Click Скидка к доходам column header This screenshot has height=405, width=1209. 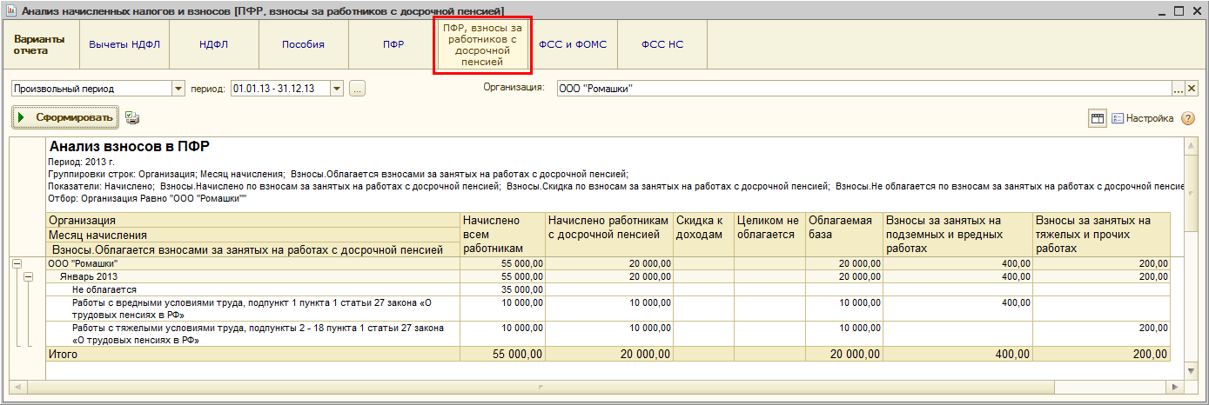[703, 235]
